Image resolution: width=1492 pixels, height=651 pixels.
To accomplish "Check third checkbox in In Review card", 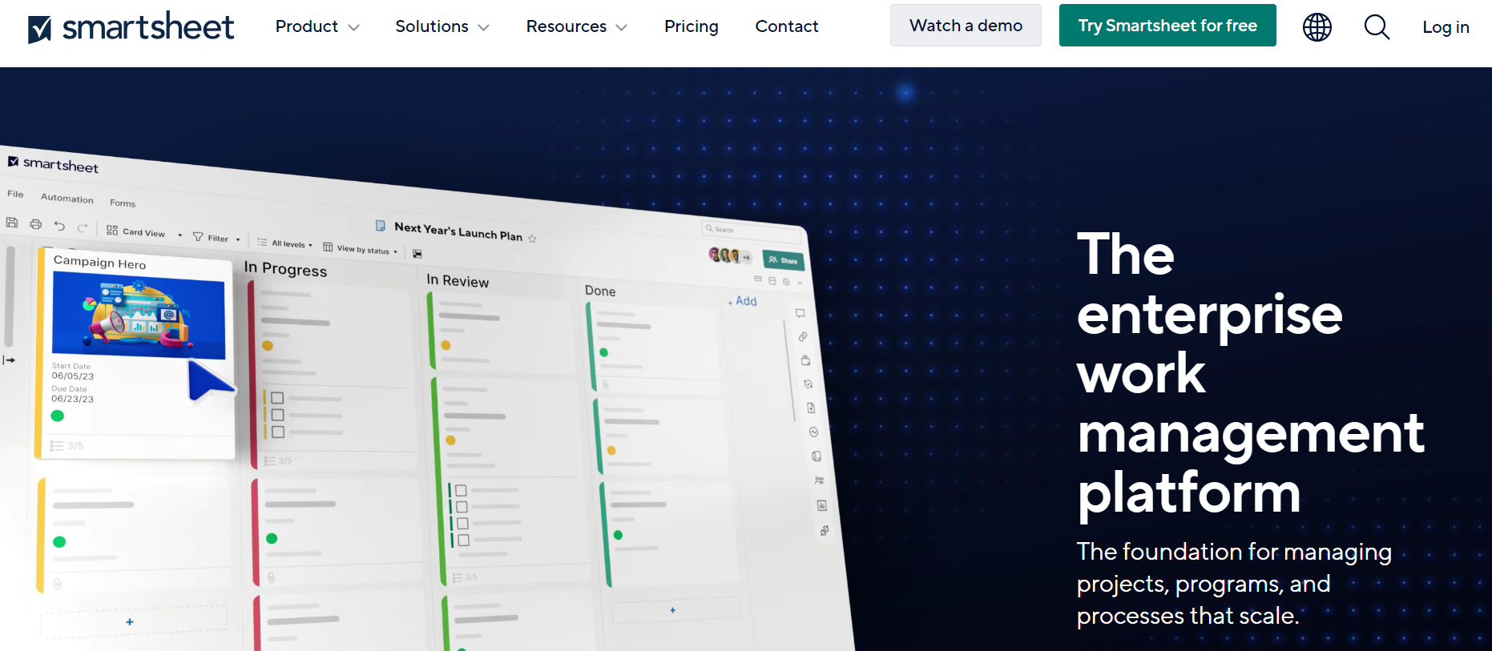I will click(x=462, y=524).
